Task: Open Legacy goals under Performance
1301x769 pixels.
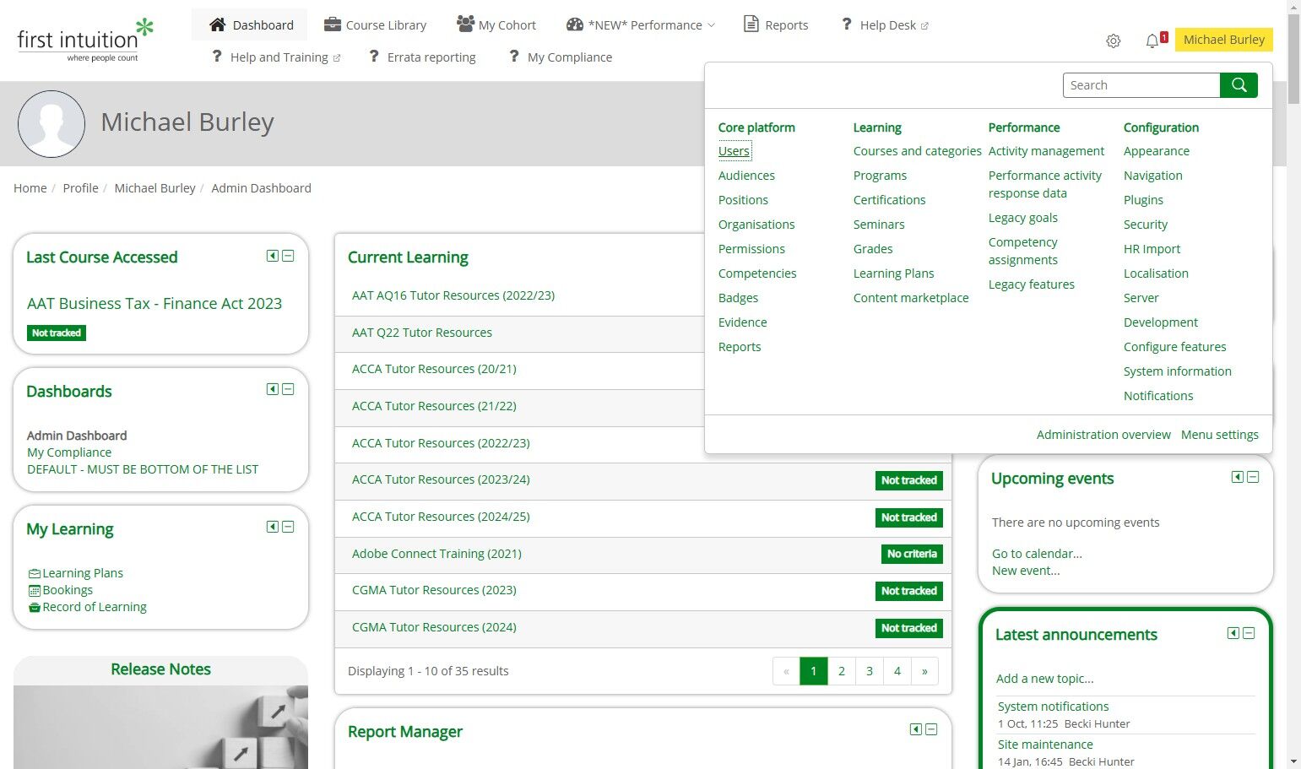Action: [x=1023, y=218]
